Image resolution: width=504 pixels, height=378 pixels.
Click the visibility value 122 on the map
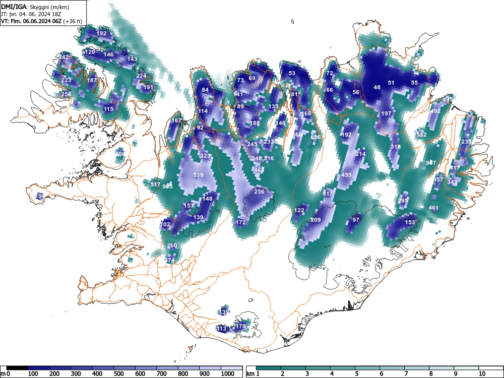299,210
